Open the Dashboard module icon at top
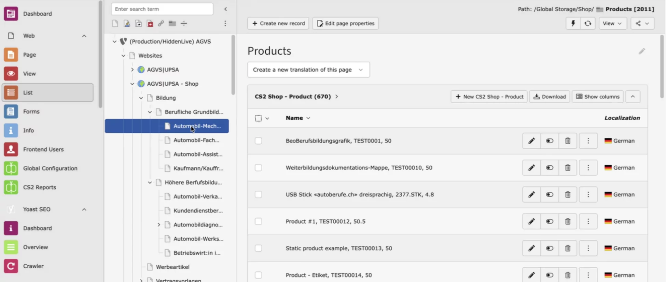This screenshot has height=282, width=666. (11, 14)
